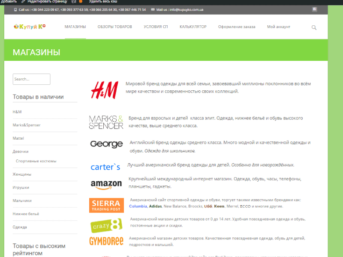Image resolution: width=343 pixels, height=257 pixels.
Task: Click the Marks & Spencer description text
Action: coord(216,122)
